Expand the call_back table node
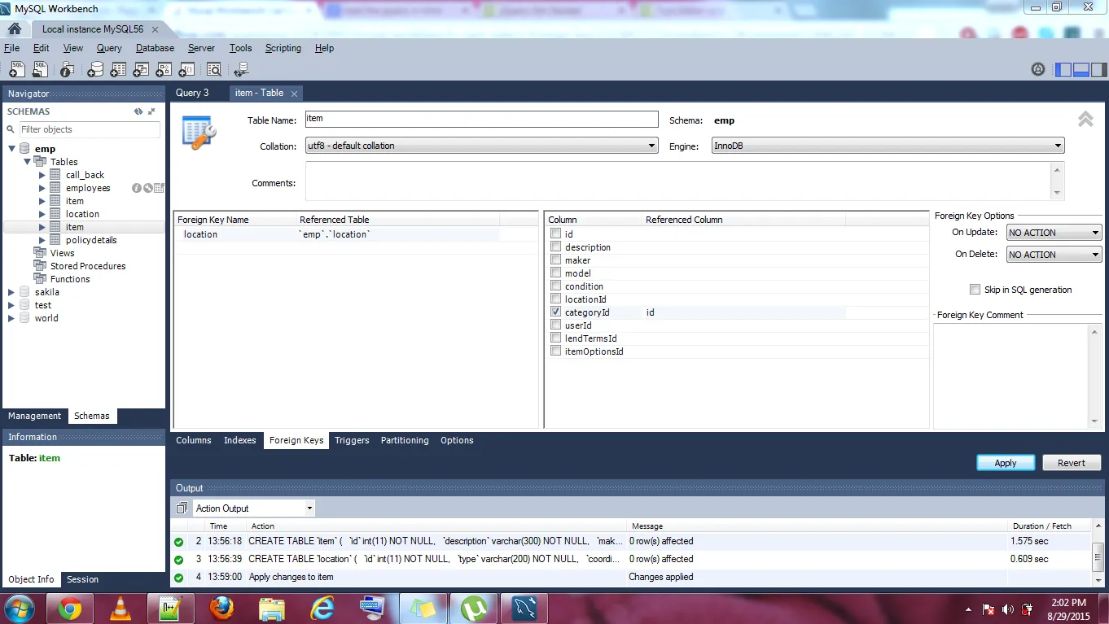This screenshot has width=1109, height=624. tap(42, 175)
